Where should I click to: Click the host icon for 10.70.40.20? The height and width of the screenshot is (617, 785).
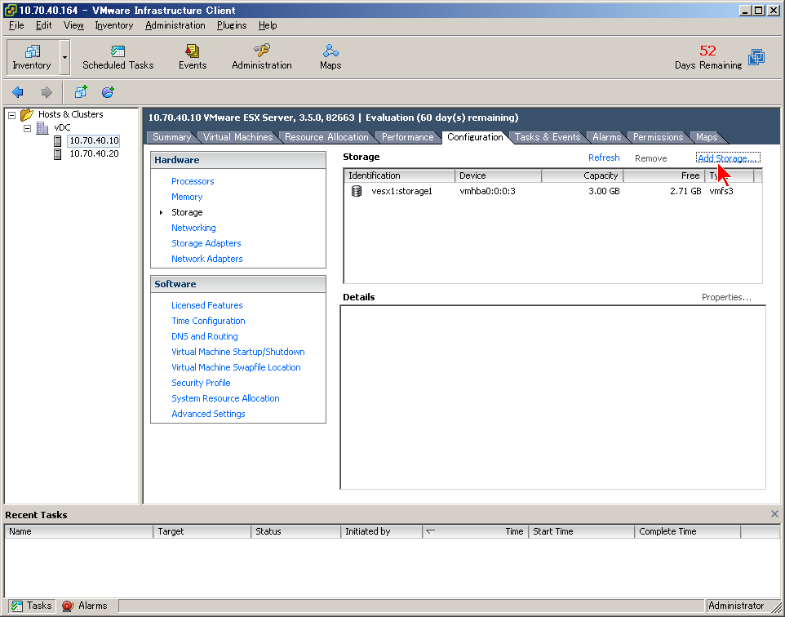pos(58,154)
